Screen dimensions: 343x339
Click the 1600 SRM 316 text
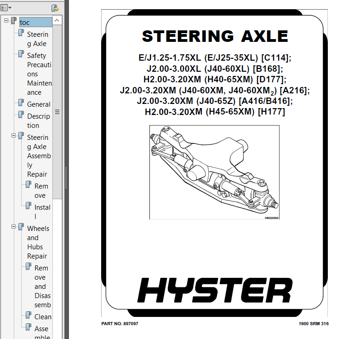click(314, 324)
